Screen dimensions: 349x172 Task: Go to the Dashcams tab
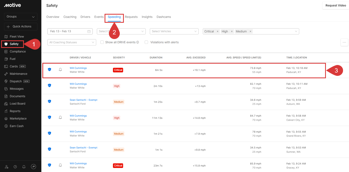(164, 17)
